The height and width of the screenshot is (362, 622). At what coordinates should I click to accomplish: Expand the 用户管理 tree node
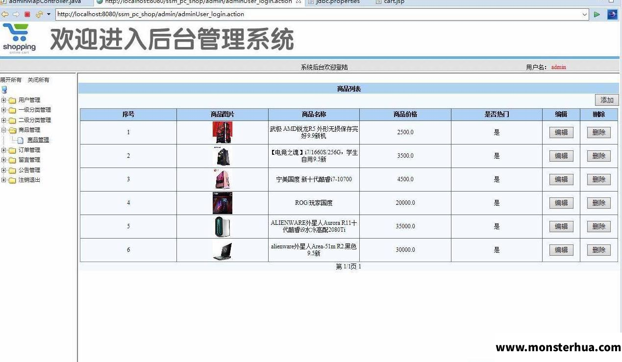[x=4, y=100]
